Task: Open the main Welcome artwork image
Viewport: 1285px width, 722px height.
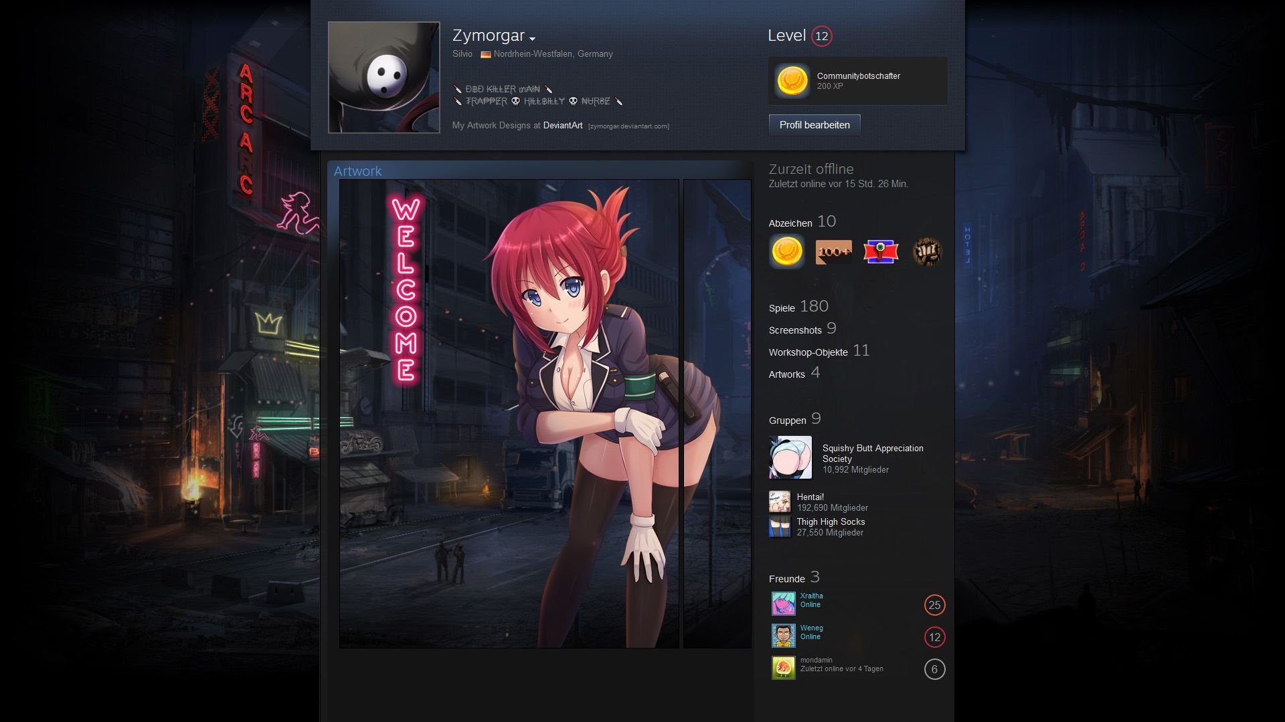Action: point(509,414)
